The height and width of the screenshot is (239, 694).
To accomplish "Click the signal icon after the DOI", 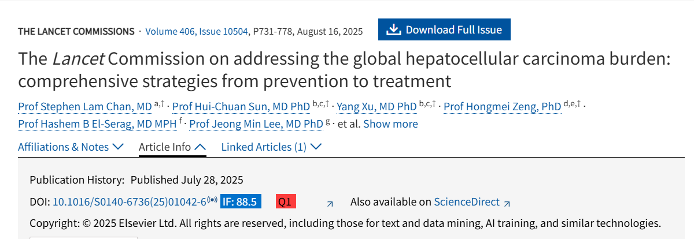I will coord(212,200).
